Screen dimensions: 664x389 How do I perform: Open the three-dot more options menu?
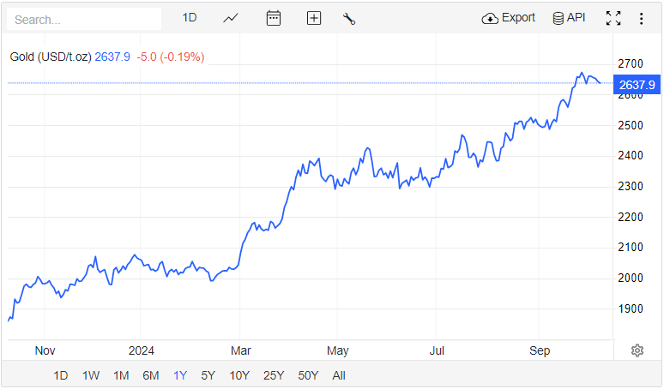pyautogui.click(x=641, y=19)
